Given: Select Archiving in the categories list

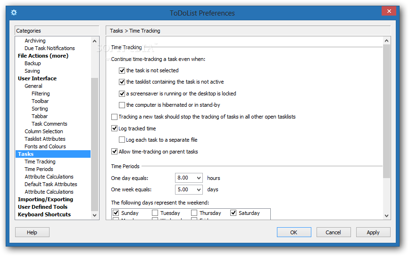Looking at the screenshot, I should [x=35, y=41].
